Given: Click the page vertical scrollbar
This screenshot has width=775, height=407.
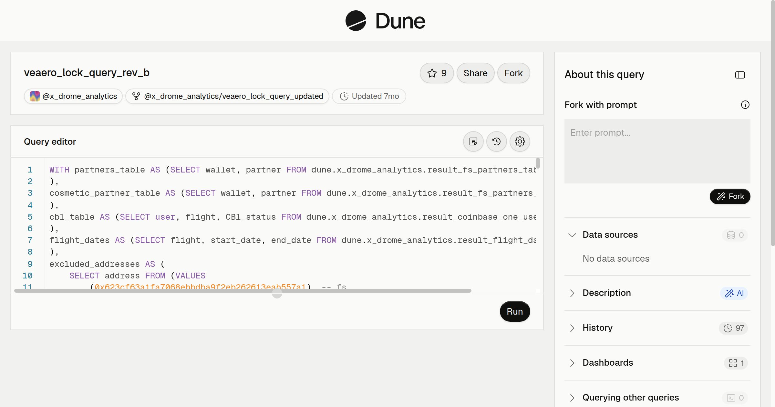Looking at the screenshot, I should pyautogui.click(x=773, y=123).
